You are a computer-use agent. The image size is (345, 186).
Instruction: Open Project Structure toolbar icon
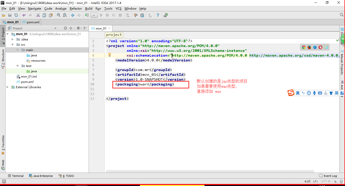click(142, 15)
